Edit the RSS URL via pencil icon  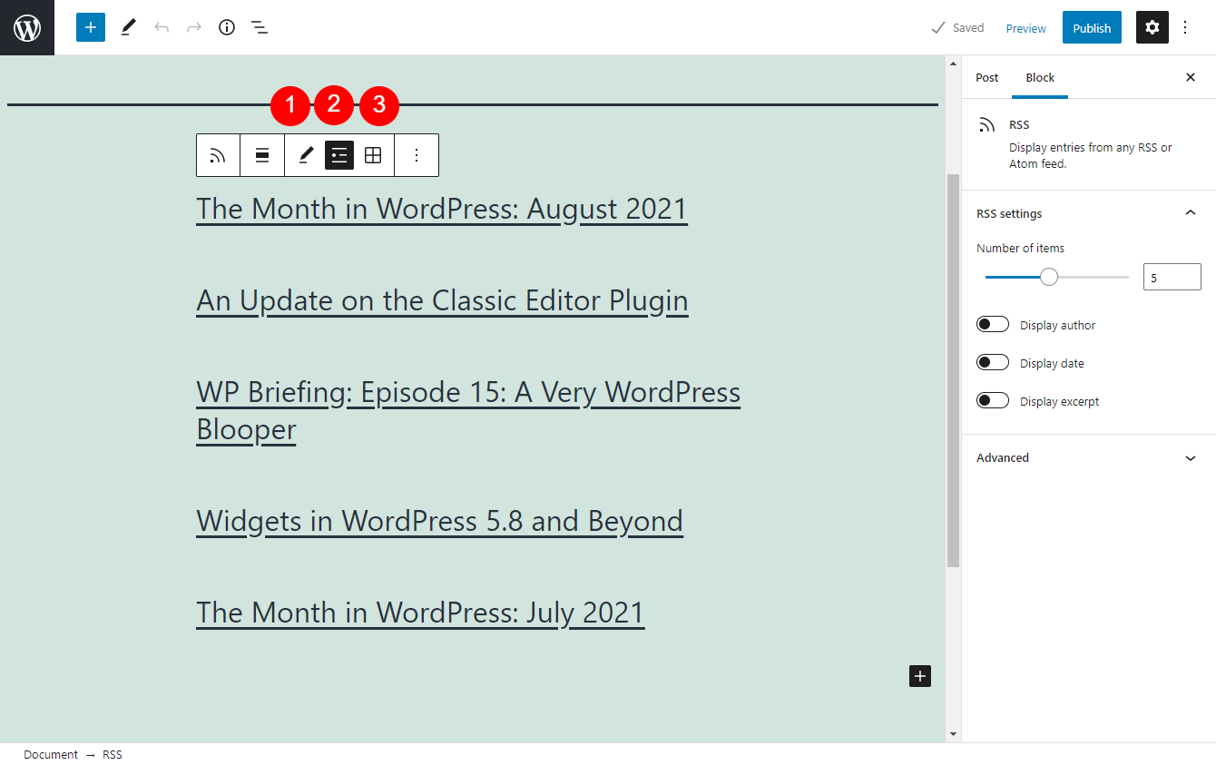click(x=304, y=154)
